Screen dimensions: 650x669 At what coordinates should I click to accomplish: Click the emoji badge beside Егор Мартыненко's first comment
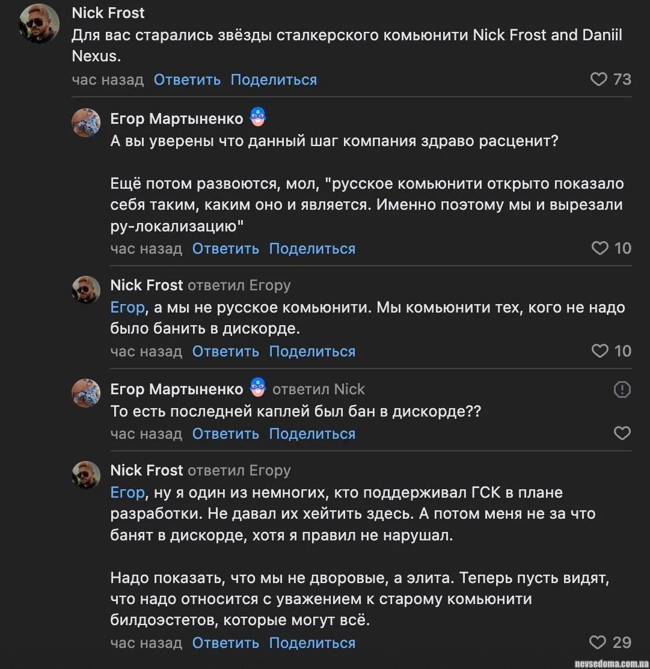[257, 118]
